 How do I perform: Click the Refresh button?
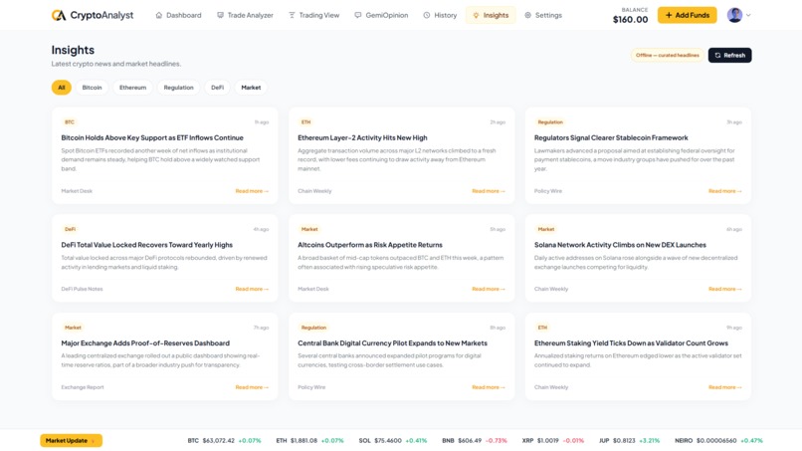(730, 56)
